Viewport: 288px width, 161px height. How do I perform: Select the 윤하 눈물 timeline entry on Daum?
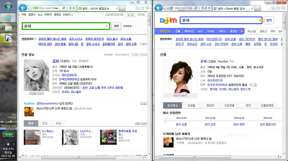[181, 124]
